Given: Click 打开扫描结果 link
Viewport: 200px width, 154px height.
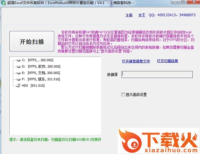Looking at the screenshot, I should (x=167, y=61).
